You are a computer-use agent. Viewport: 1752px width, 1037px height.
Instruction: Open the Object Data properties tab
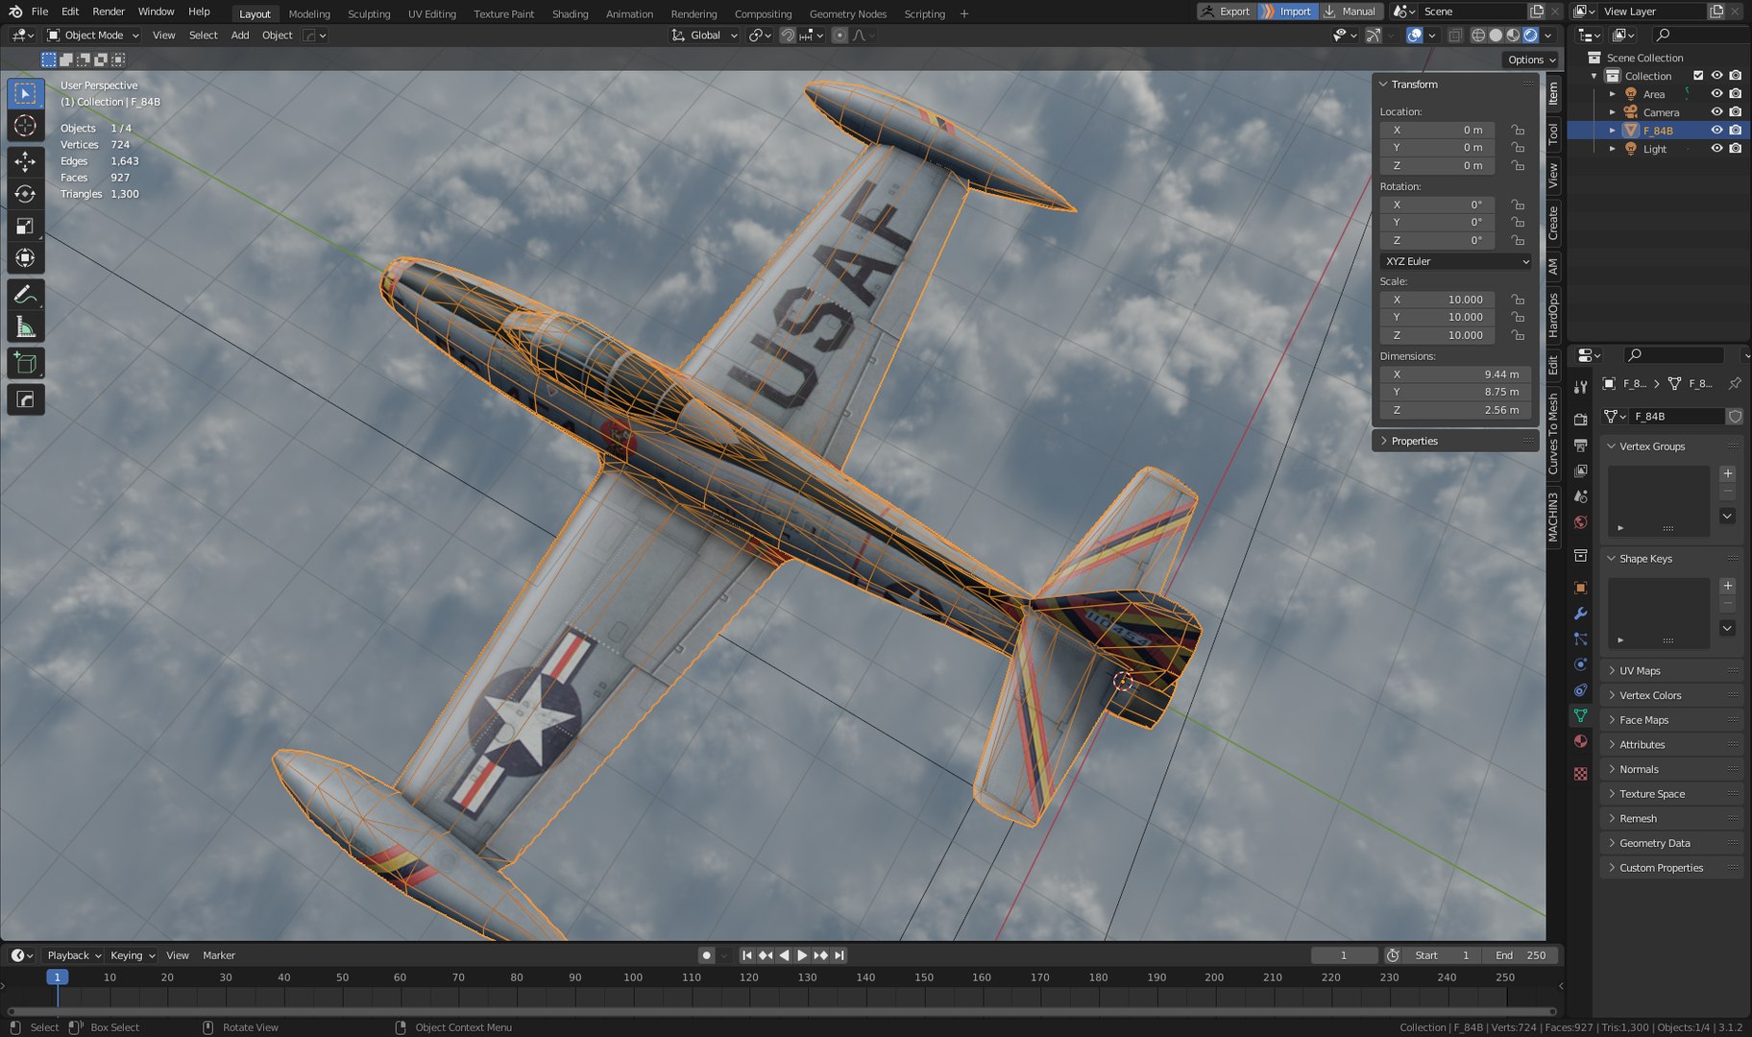tap(1580, 715)
